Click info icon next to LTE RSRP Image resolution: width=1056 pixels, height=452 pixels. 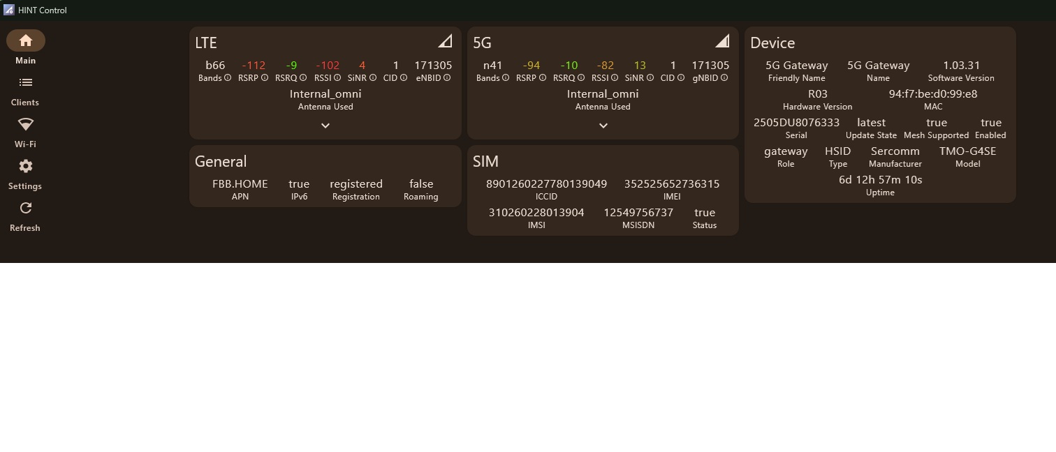pyautogui.click(x=265, y=78)
